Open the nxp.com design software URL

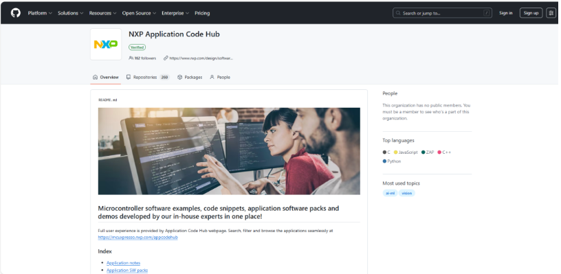pos(201,58)
